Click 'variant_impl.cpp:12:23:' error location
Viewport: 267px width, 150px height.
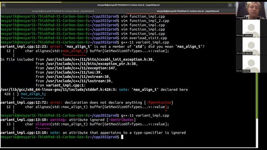(x=24, y=47)
